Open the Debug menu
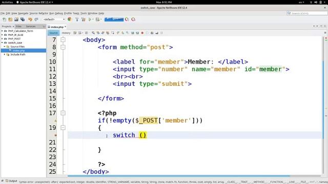The image size is (328, 184). point(59,13)
